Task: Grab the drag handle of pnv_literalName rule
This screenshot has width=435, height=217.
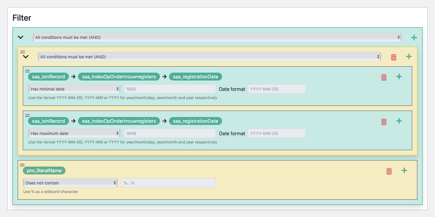Action: coord(22,165)
